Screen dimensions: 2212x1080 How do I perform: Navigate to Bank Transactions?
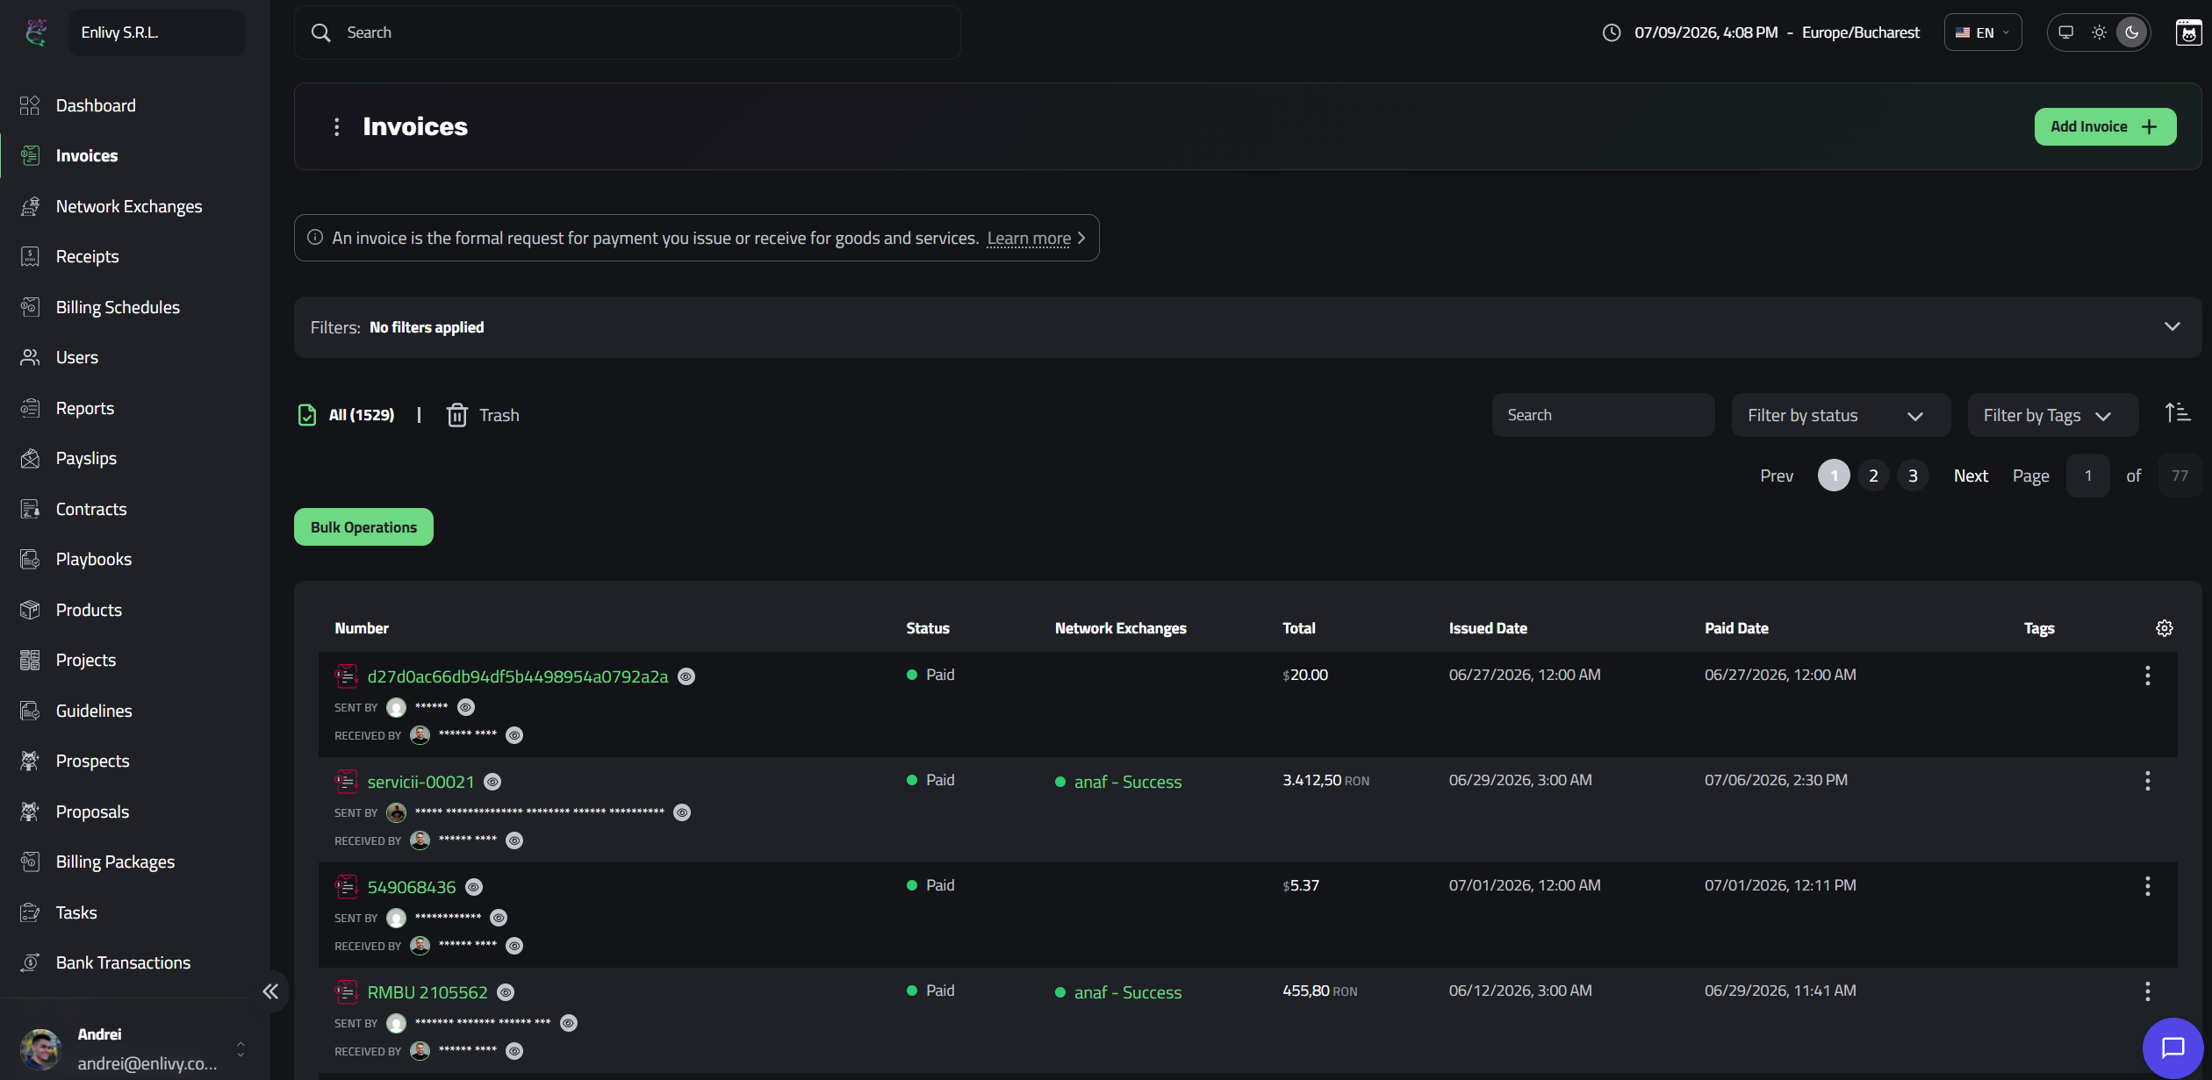(123, 962)
